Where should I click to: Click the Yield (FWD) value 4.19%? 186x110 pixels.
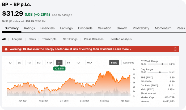pos(171,90)
